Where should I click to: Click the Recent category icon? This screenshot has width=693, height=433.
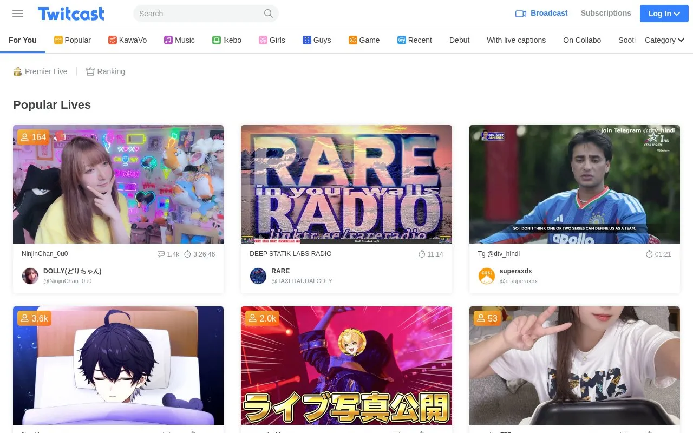tap(402, 40)
